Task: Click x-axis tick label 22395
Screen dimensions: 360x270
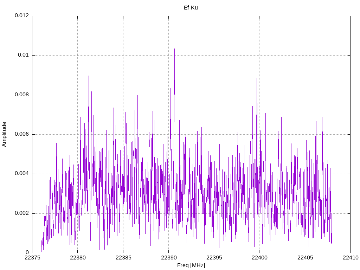Action: (x=214, y=258)
